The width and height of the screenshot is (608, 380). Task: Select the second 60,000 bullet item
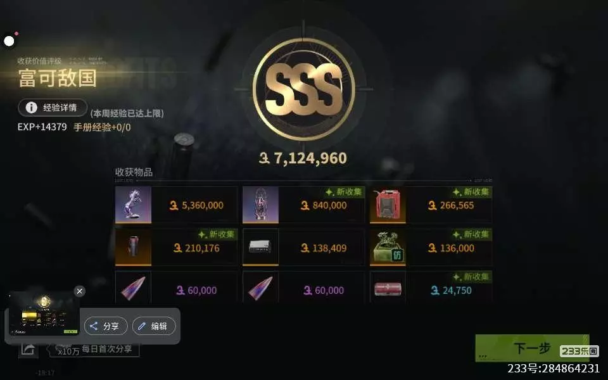click(303, 288)
